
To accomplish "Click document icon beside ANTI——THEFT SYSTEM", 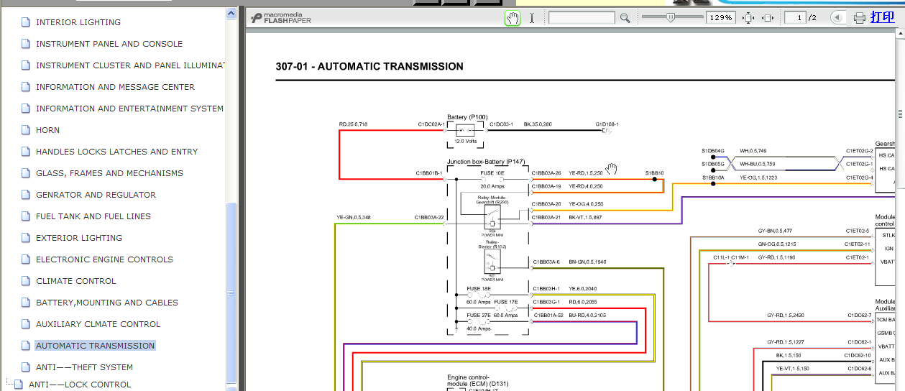I will click(27, 367).
